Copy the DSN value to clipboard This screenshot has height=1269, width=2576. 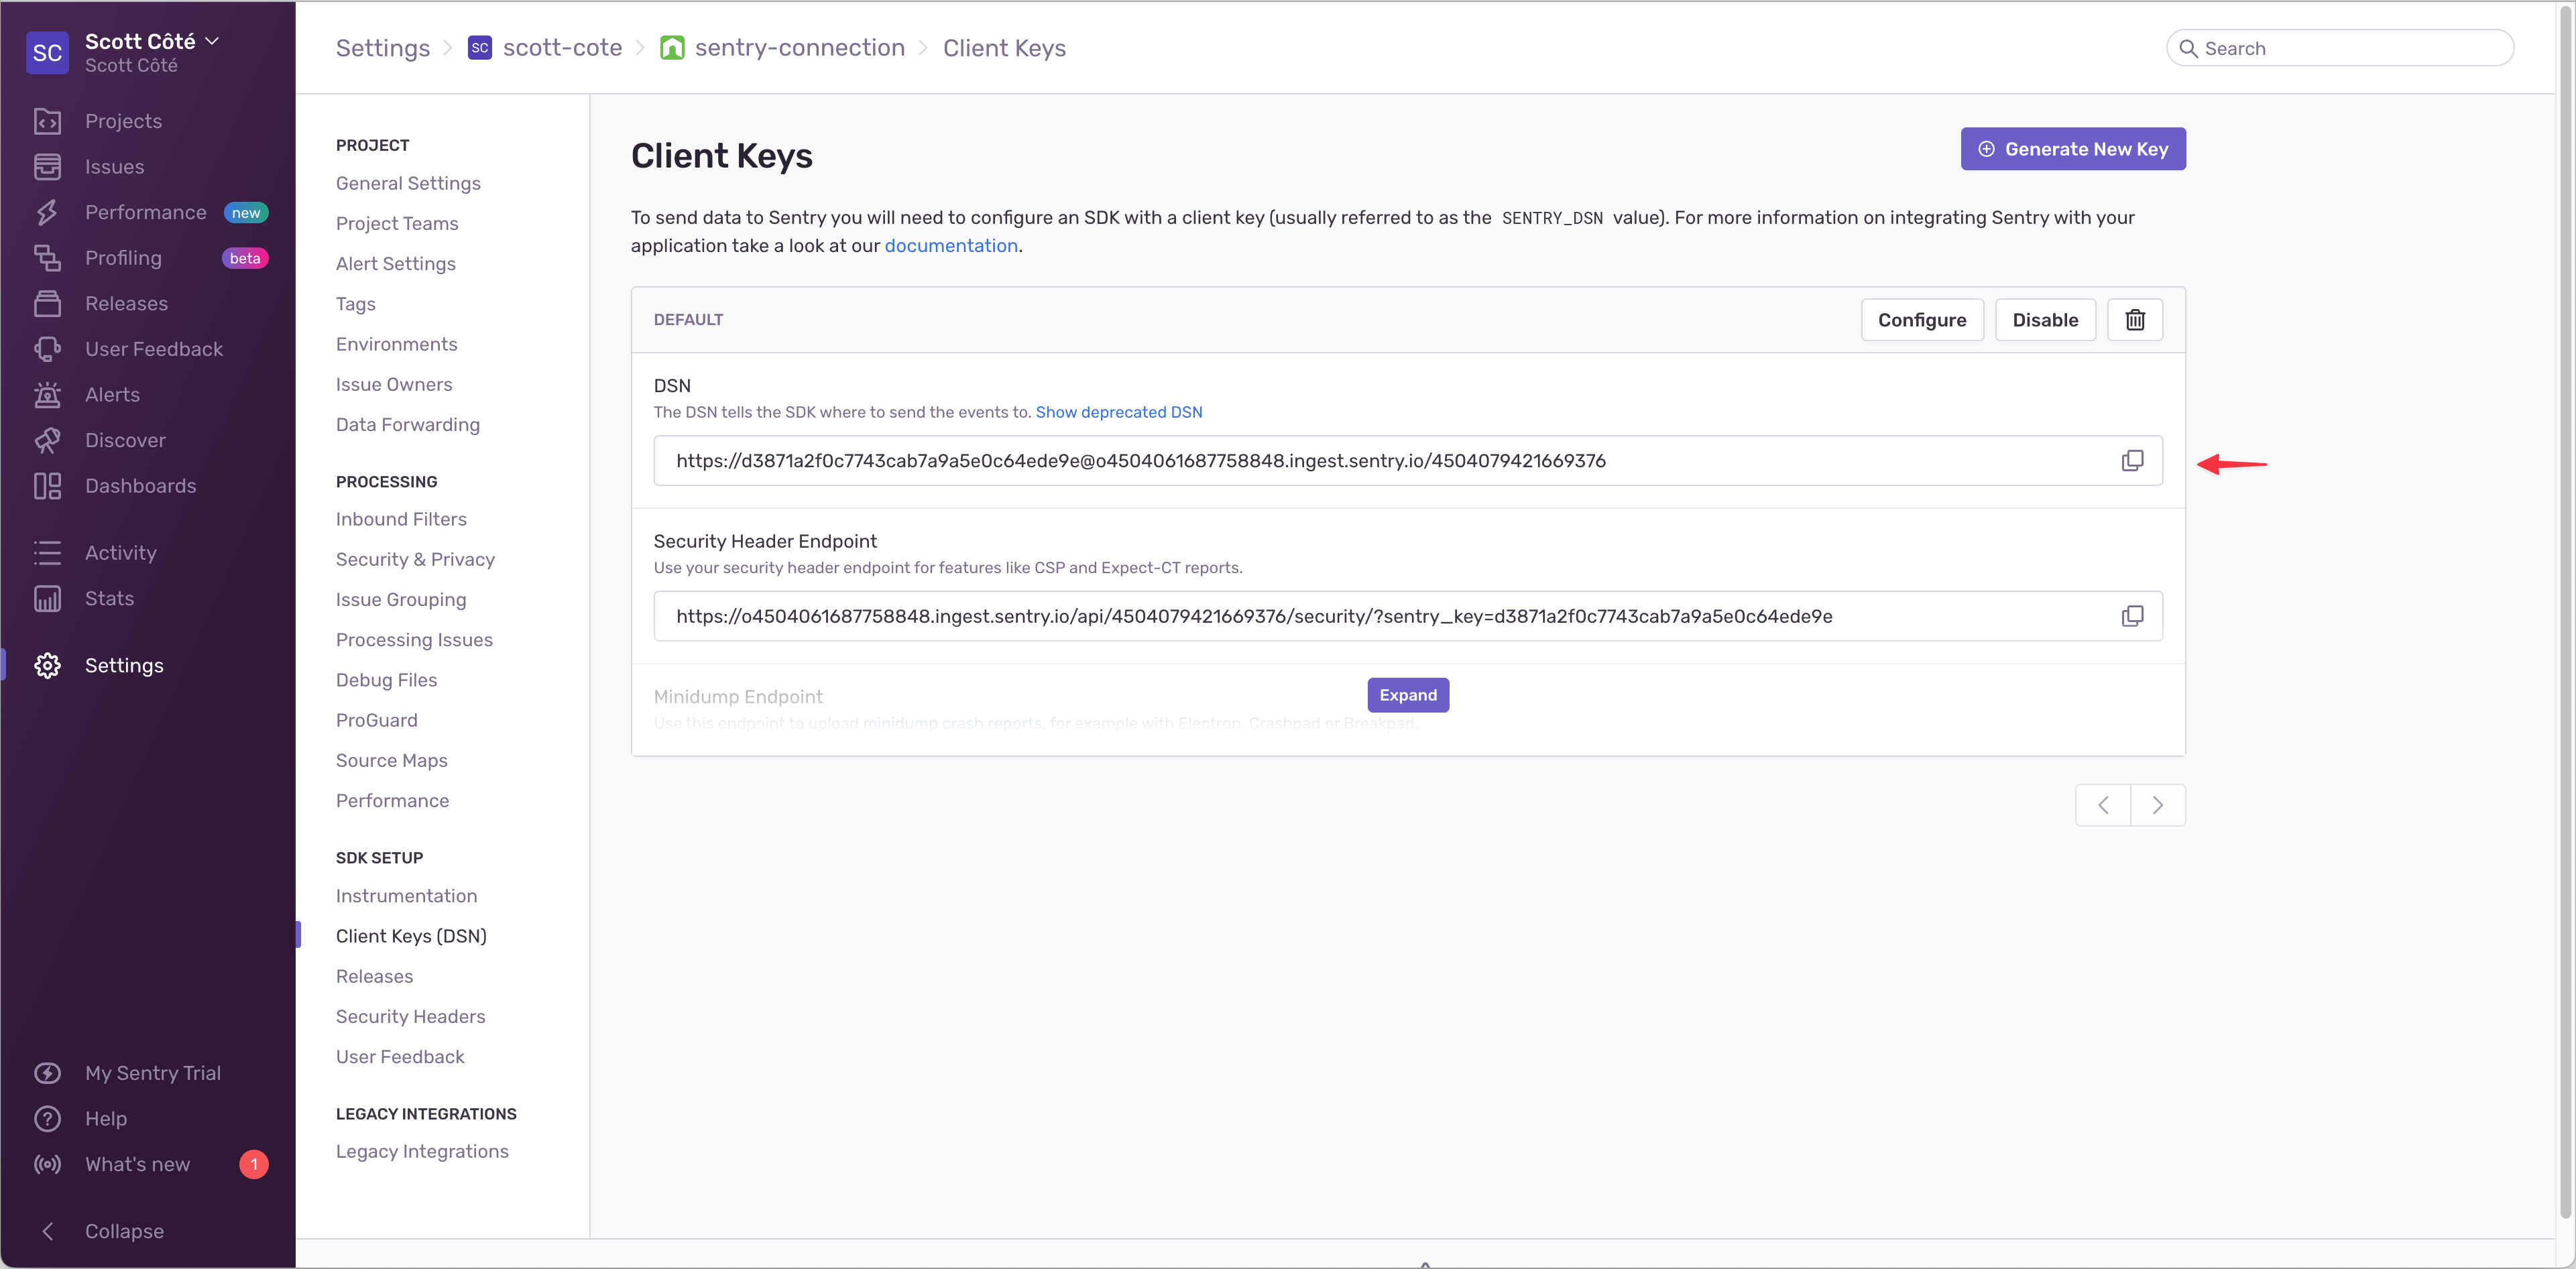tap(2132, 460)
